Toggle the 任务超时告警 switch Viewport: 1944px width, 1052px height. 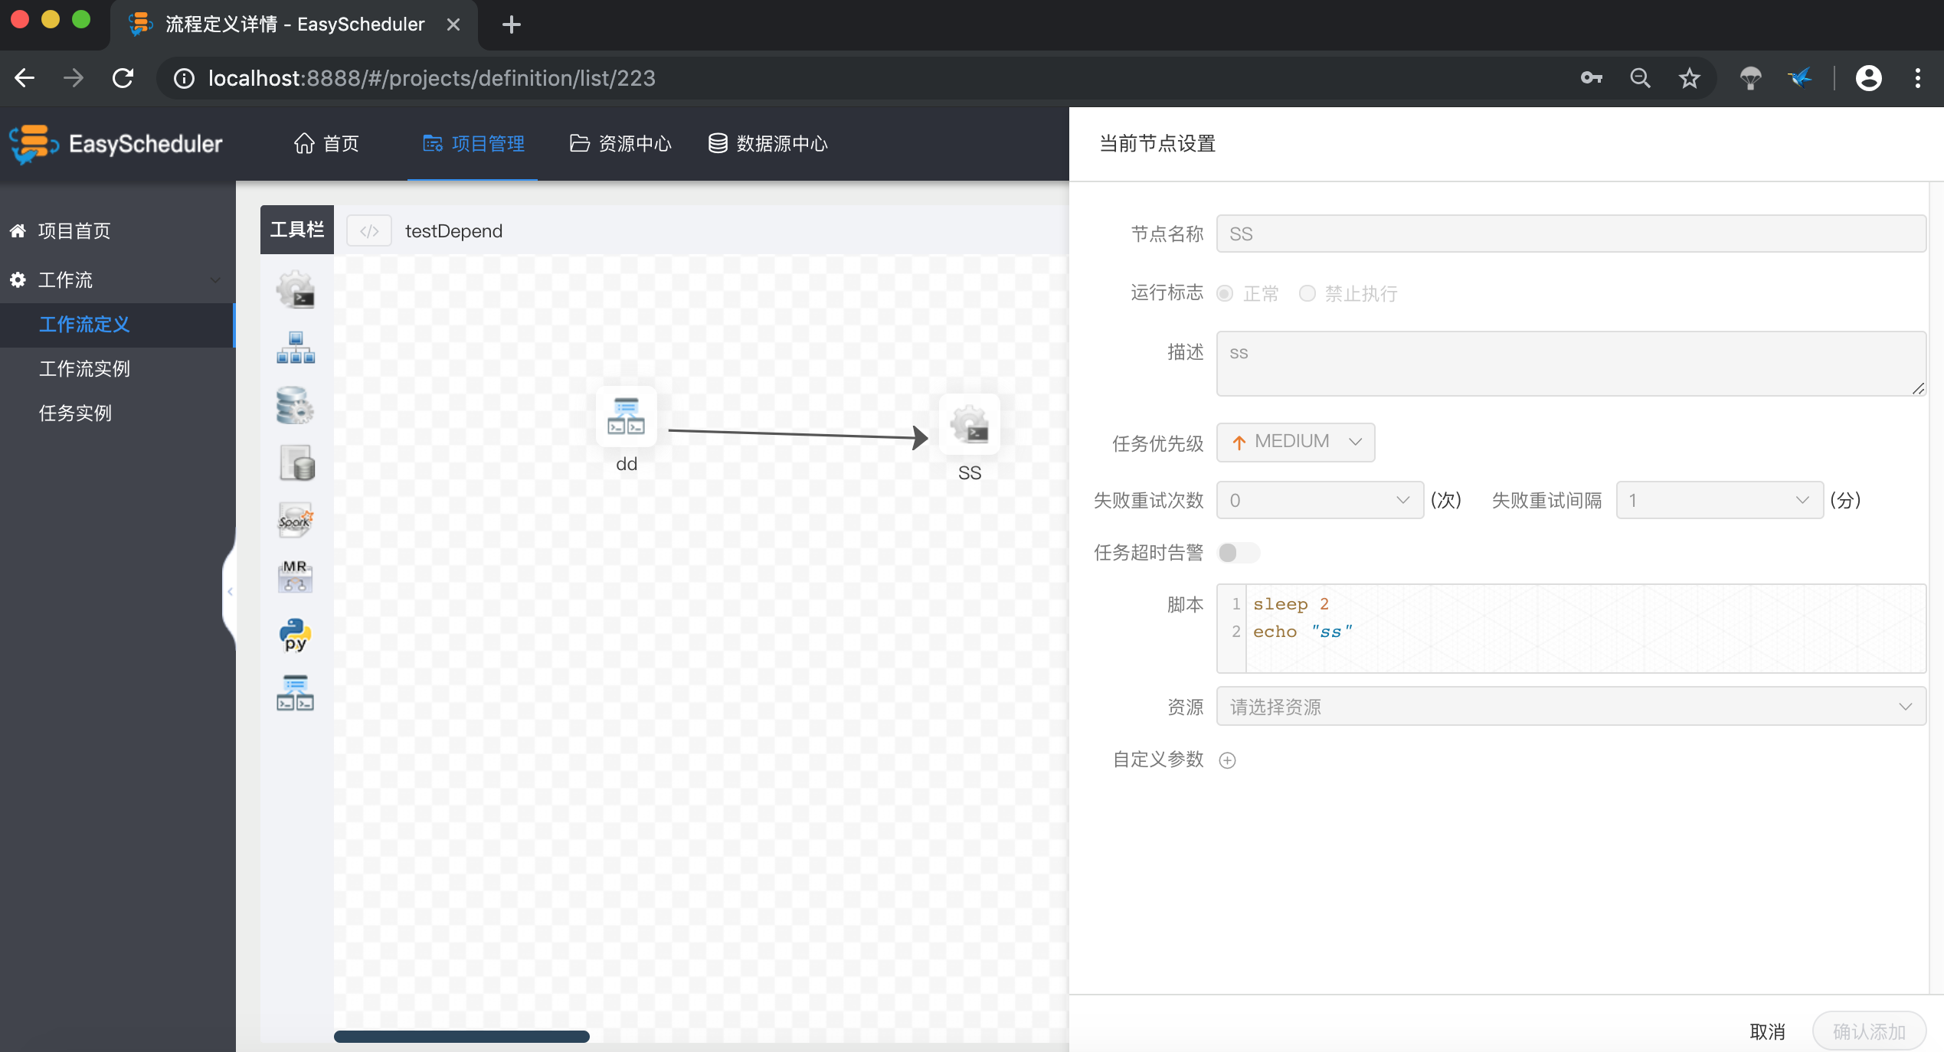(1239, 553)
